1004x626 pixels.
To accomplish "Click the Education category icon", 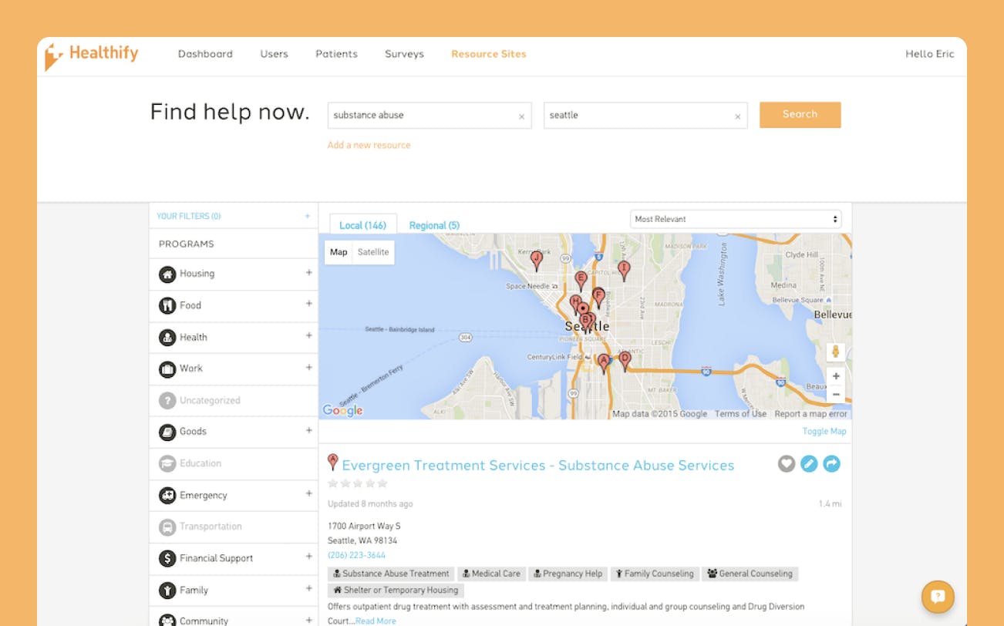I will [167, 463].
